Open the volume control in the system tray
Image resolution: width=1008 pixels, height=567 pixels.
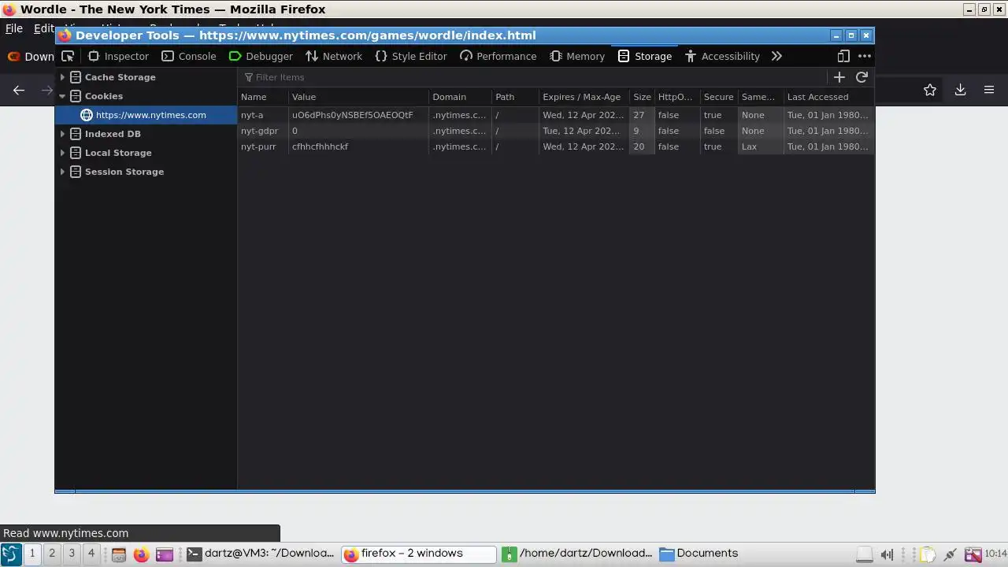(887, 554)
